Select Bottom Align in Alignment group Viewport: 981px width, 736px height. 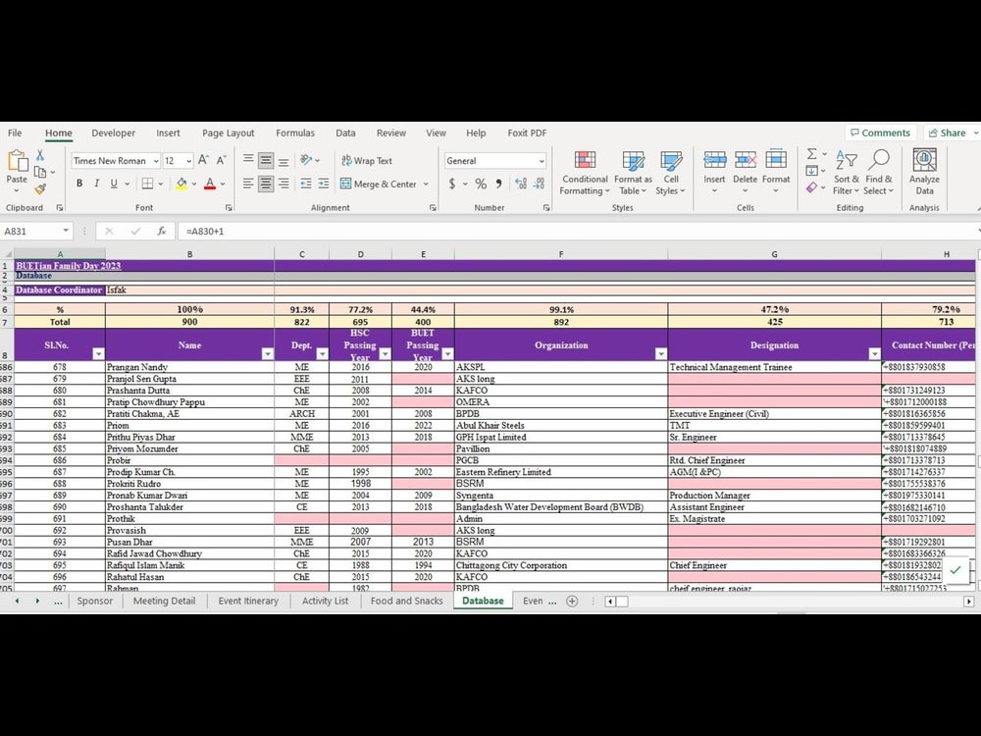coord(284,160)
